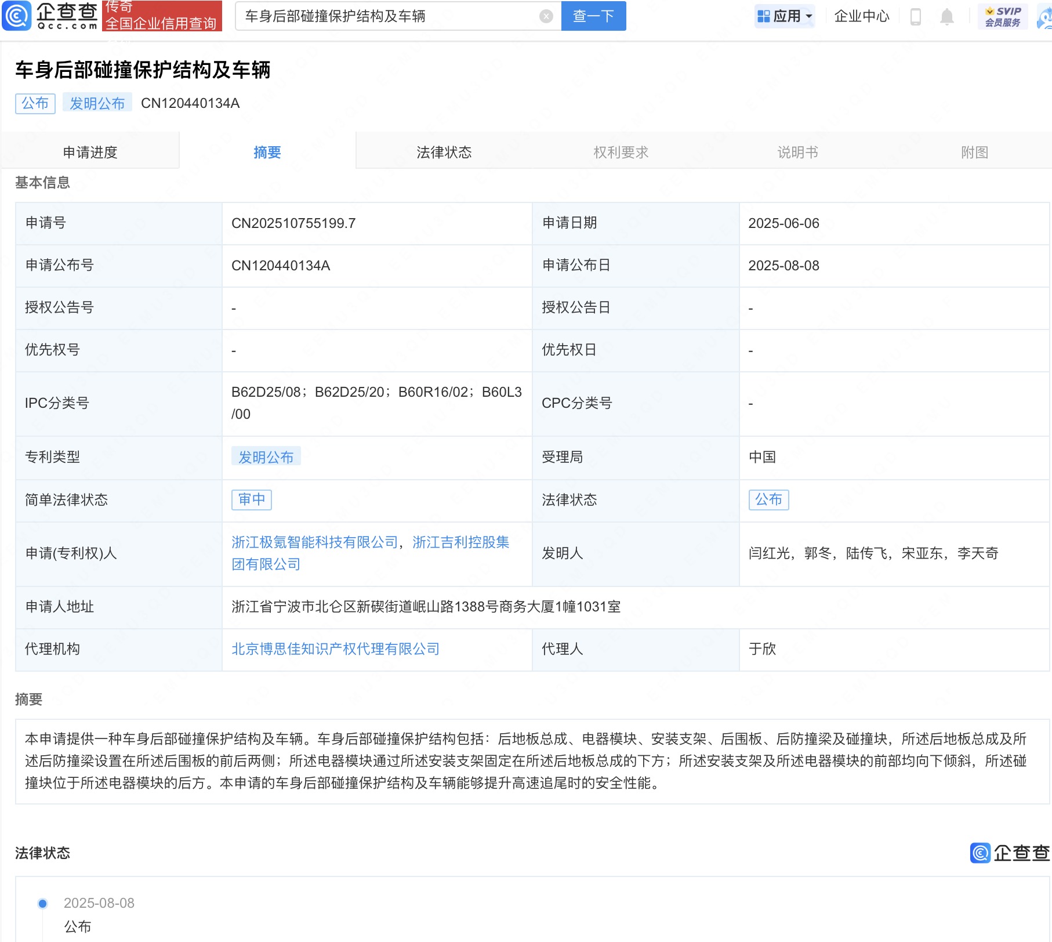Clear the search box using the x icon
This screenshot has width=1052, height=942.
click(546, 16)
